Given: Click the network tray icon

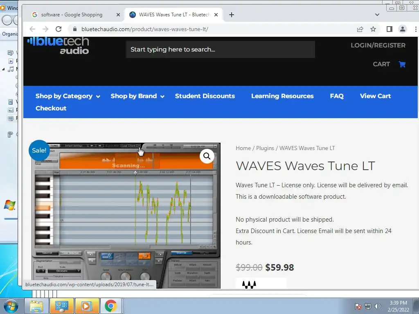Looking at the screenshot, I should [368, 306].
